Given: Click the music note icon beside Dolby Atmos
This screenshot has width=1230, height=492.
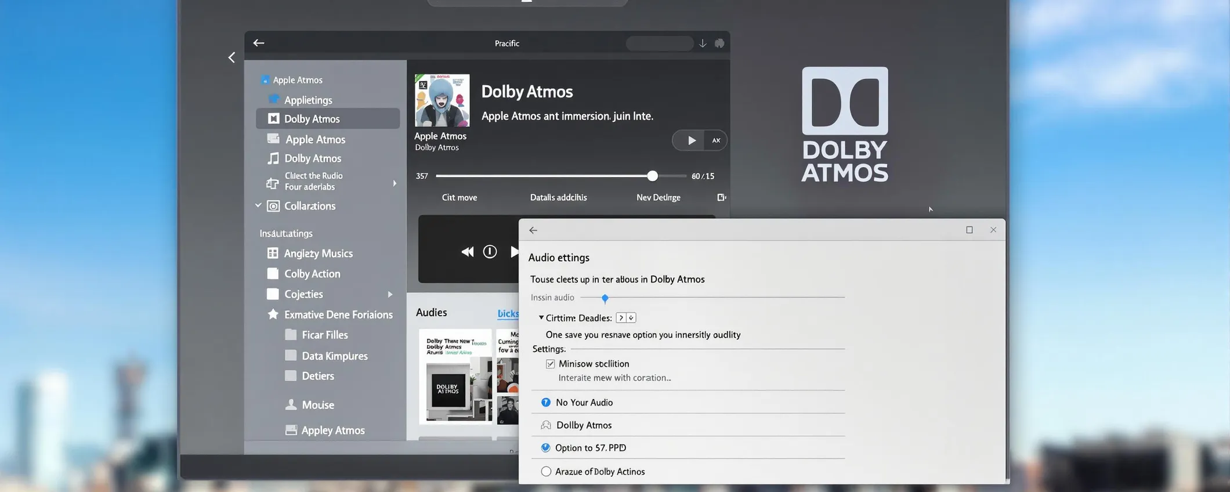Looking at the screenshot, I should pyautogui.click(x=273, y=158).
